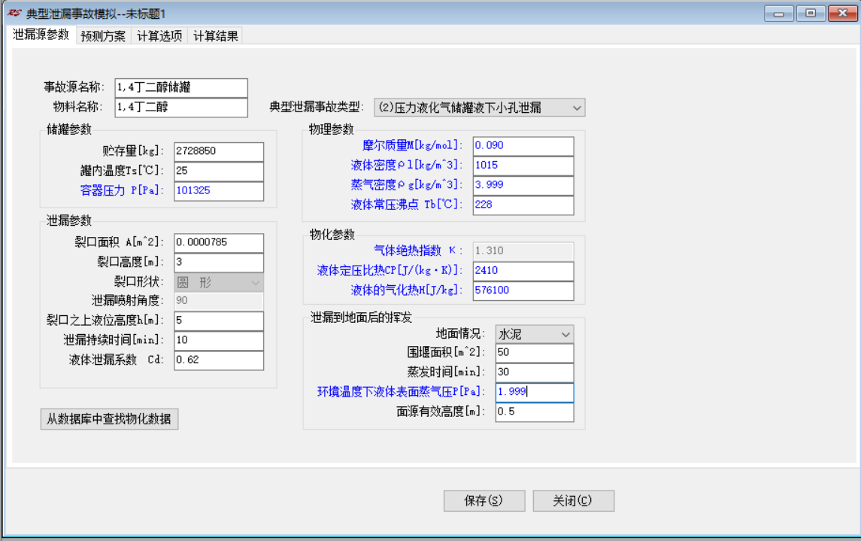This screenshot has width=861, height=541.
Task: Focus the 贮存量[kg] field
Action: click(219, 151)
